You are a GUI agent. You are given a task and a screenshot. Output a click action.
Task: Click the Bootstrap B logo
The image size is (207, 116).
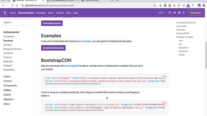pos(5,13)
